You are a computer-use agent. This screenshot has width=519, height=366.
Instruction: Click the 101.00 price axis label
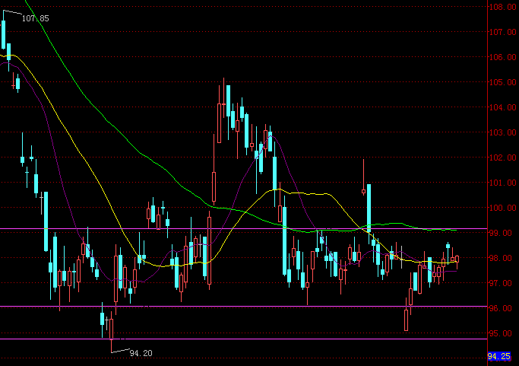(x=502, y=183)
